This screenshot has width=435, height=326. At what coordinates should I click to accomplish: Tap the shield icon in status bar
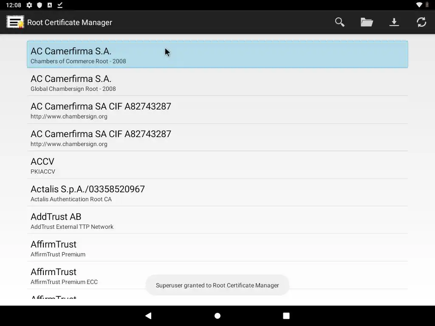pos(40,5)
